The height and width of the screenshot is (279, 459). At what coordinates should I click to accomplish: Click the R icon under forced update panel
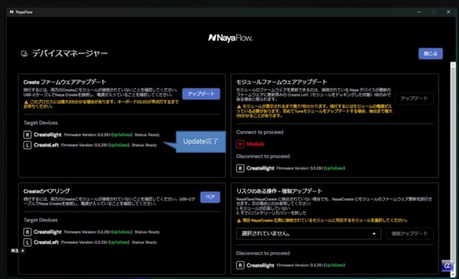(241, 266)
